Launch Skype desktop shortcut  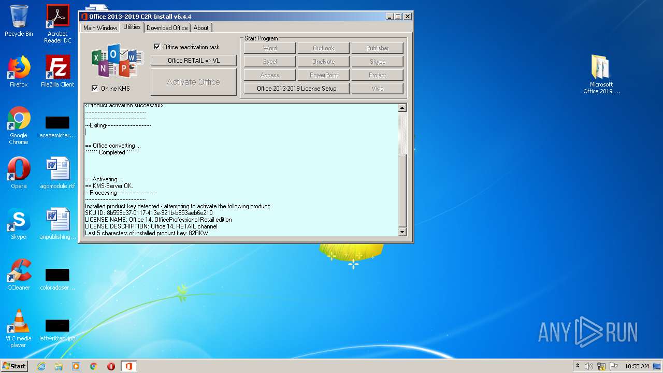[x=19, y=224]
